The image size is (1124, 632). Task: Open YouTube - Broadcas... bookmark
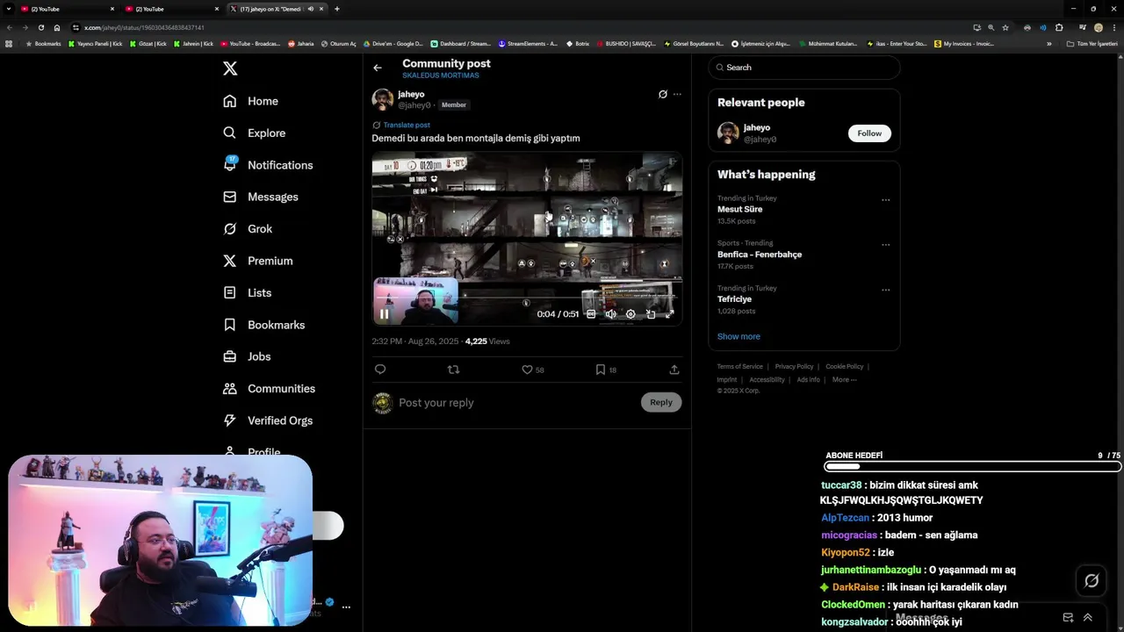[250, 43]
